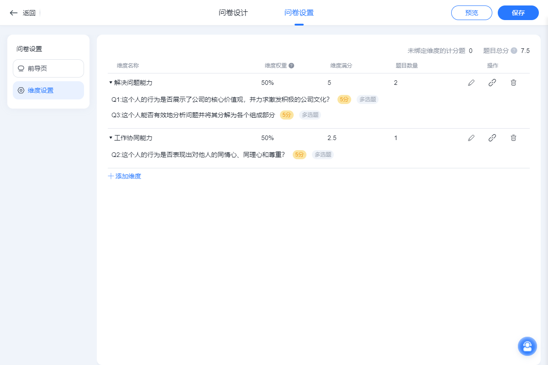This screenshot has width=548, height=365.
Task: Click the back arrow icon
Action: (x=14, y=13)
